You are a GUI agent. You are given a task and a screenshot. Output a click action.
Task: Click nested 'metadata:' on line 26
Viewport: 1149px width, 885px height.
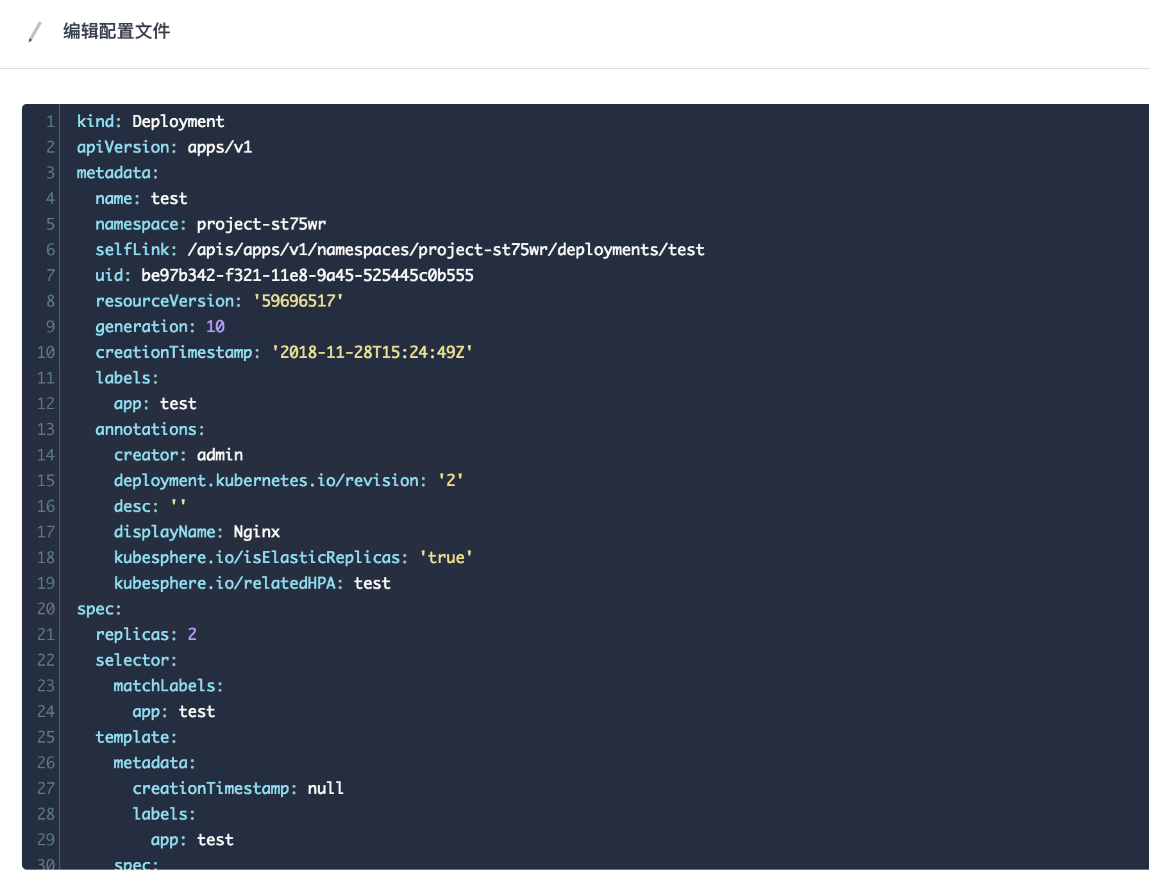tap(155, 763)
